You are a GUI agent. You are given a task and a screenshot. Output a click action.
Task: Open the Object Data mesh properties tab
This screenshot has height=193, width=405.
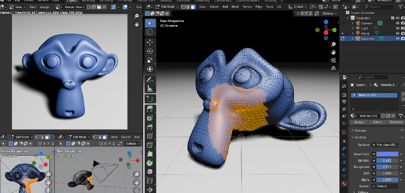click(344, 176)
